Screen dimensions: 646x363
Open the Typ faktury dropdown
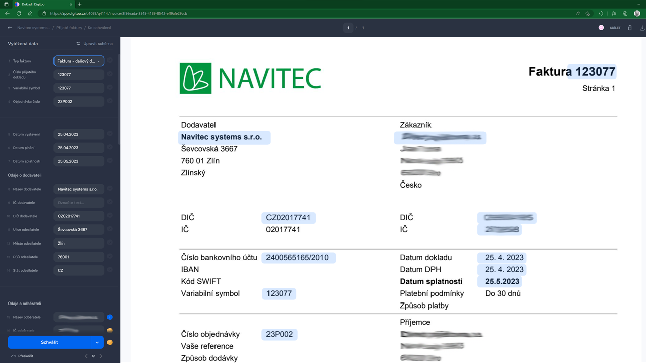79,60
